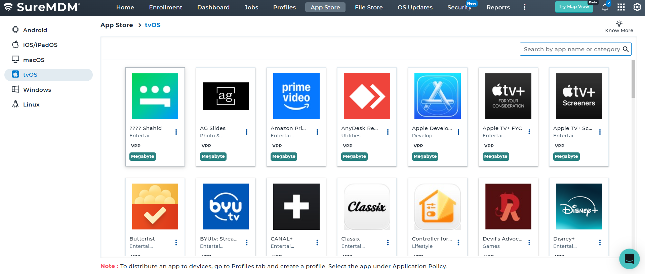Select the Disney+ app icon
The width and height of the screenshot is (645, 274).
tap(578, 206)
